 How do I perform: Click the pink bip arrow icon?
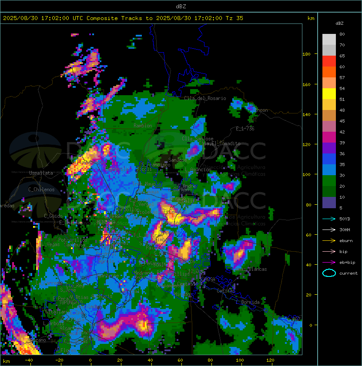click(329, 251)
